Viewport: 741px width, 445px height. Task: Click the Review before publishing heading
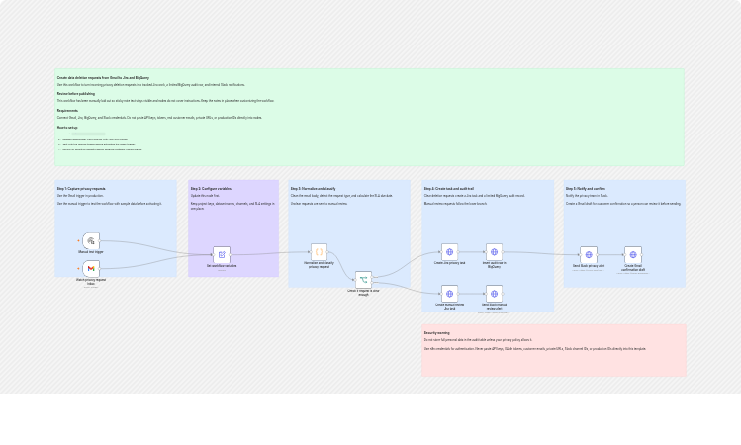[x=76, y=94]
